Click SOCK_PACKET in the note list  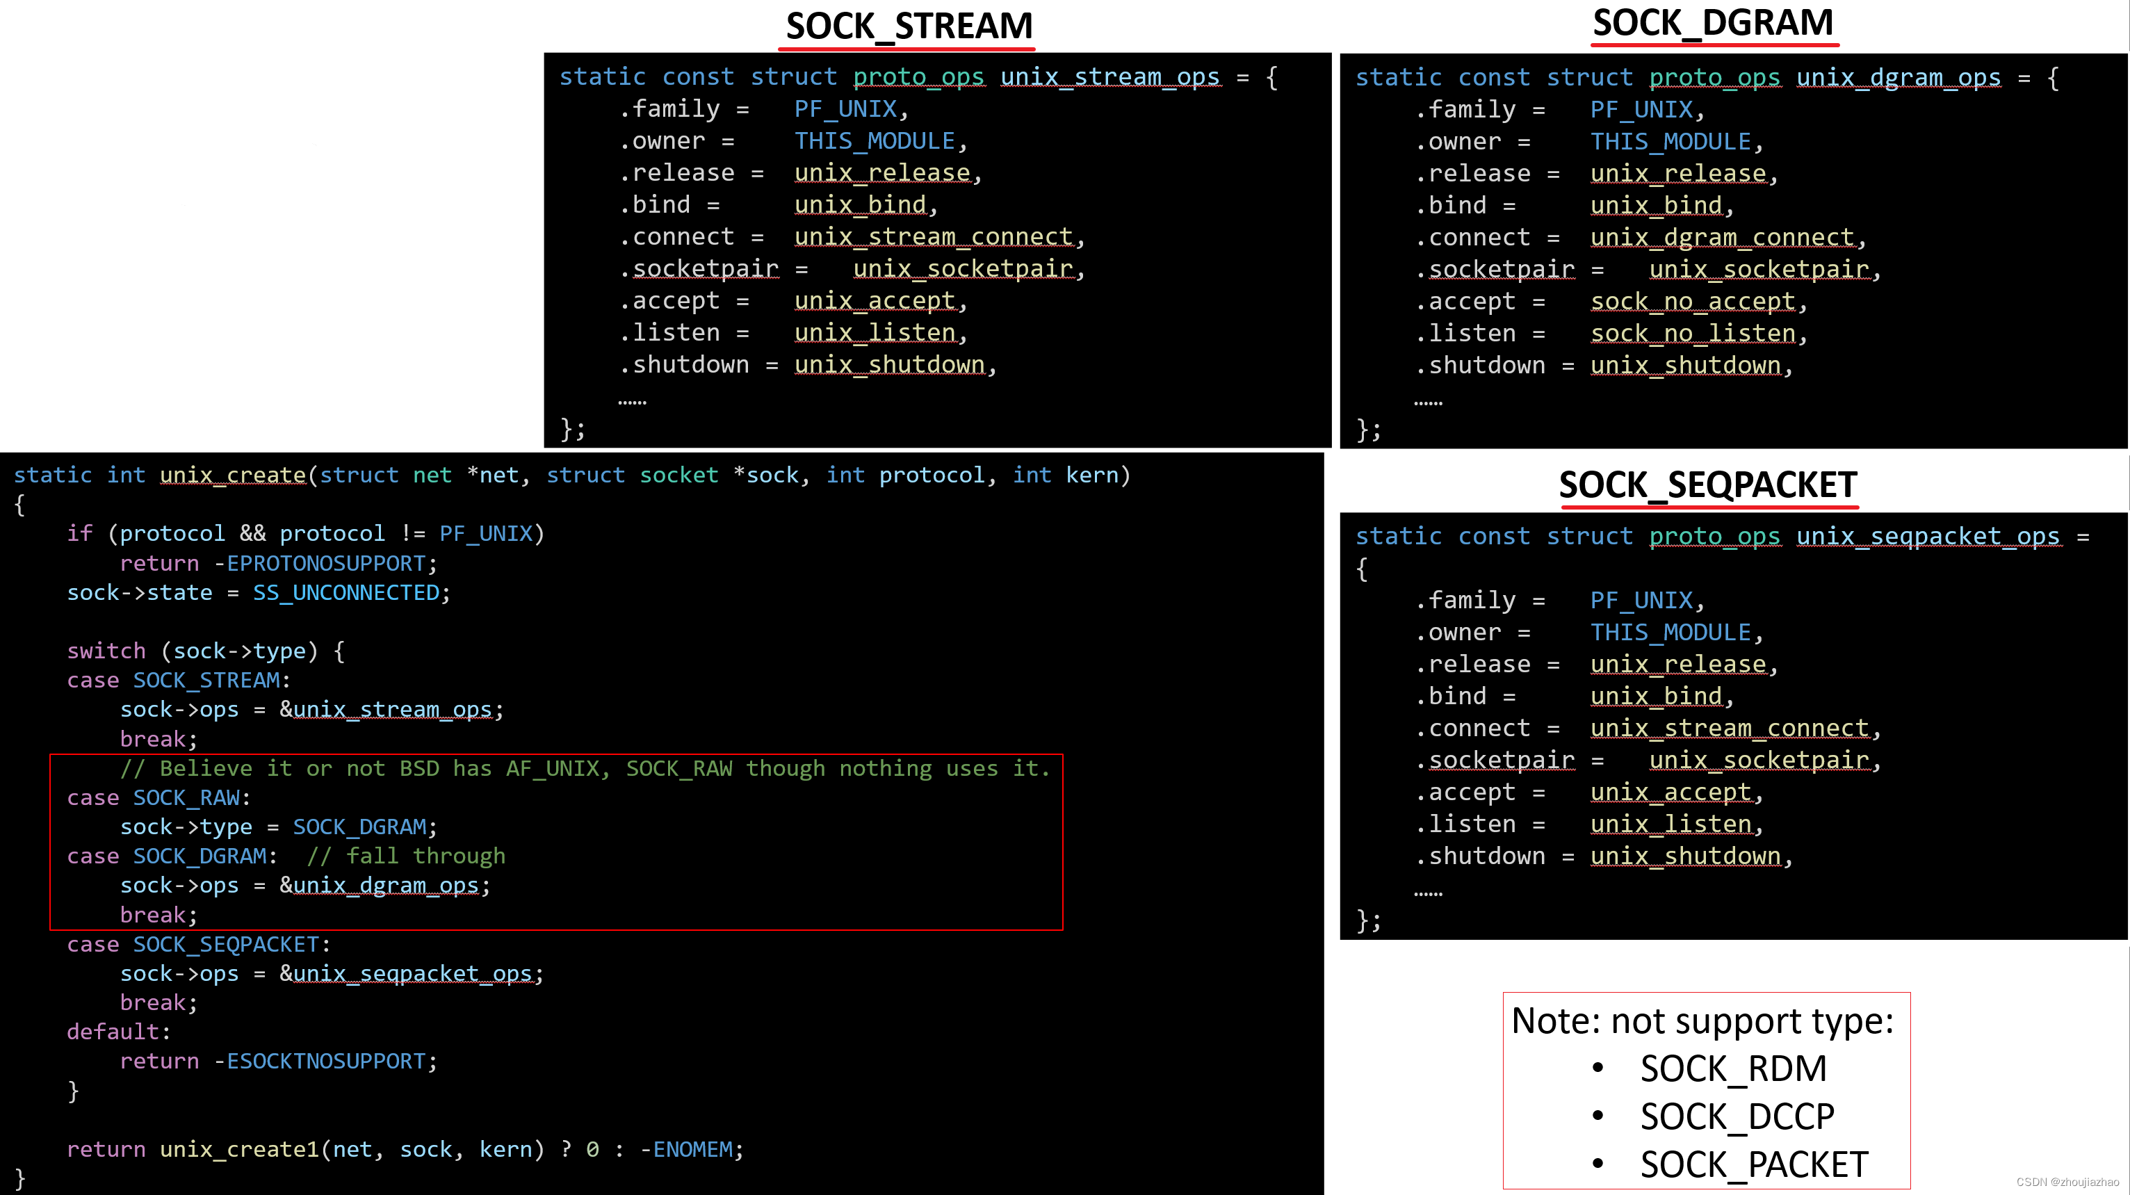click(1754, 1164)
